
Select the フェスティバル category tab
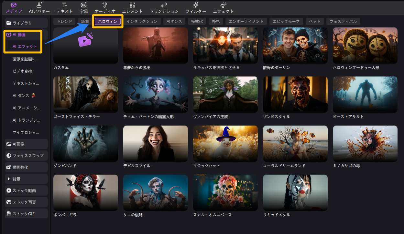(343, 21)
